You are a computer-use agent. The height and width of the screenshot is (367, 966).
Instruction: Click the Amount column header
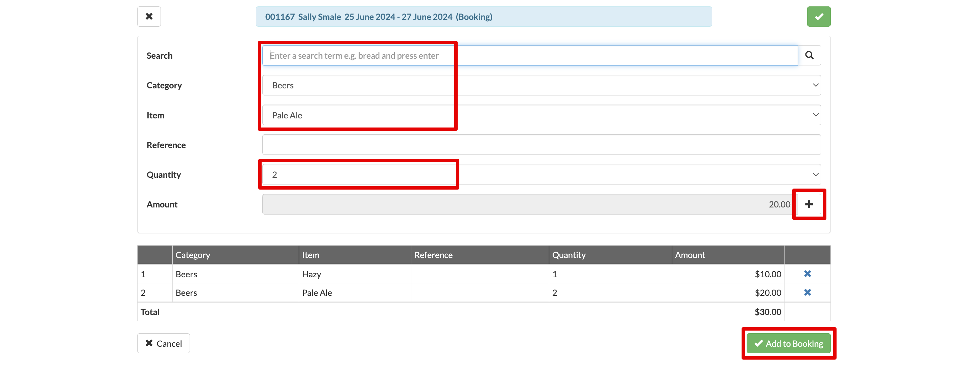[690, 255]
